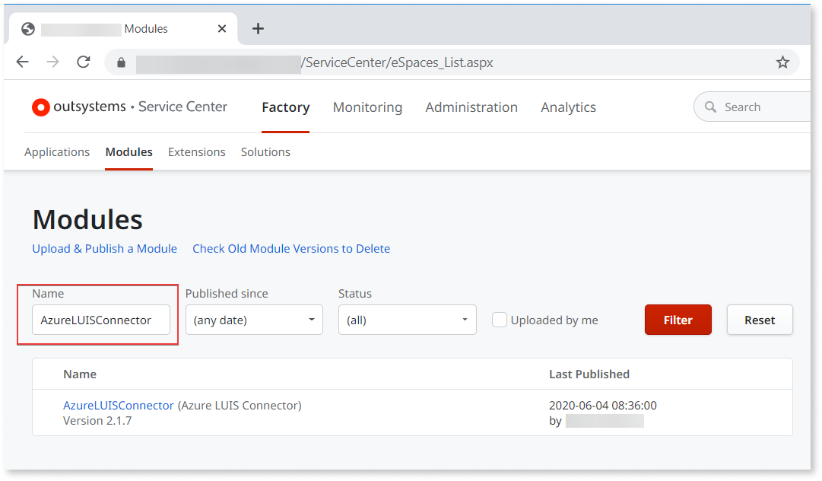This screenshot has width=822, height=481.
Task: Switch to the Monitoring section
Action: pyautogui.click(x=367, y=107)
